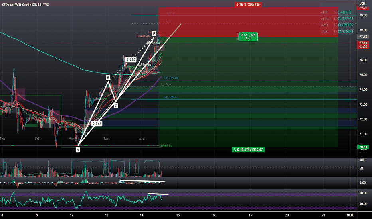Image resolution: width=372 pixels, height=219 pixels.
Task: Click the 78.00 price axis value
Action: tap(363, 30)
